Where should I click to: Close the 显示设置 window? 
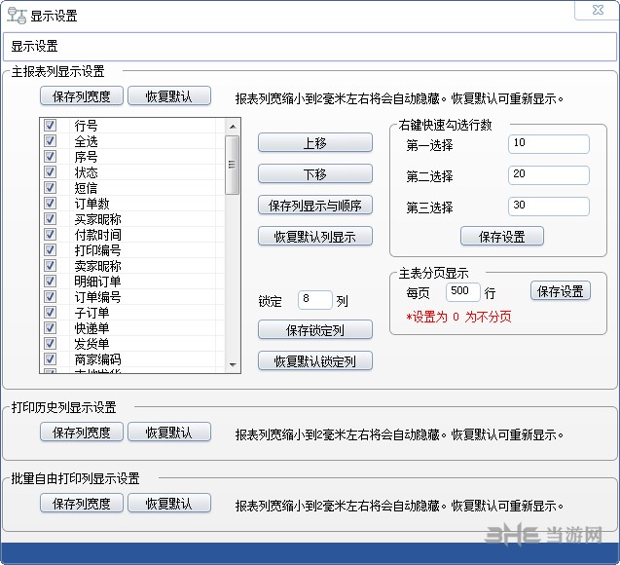(598, 10)
